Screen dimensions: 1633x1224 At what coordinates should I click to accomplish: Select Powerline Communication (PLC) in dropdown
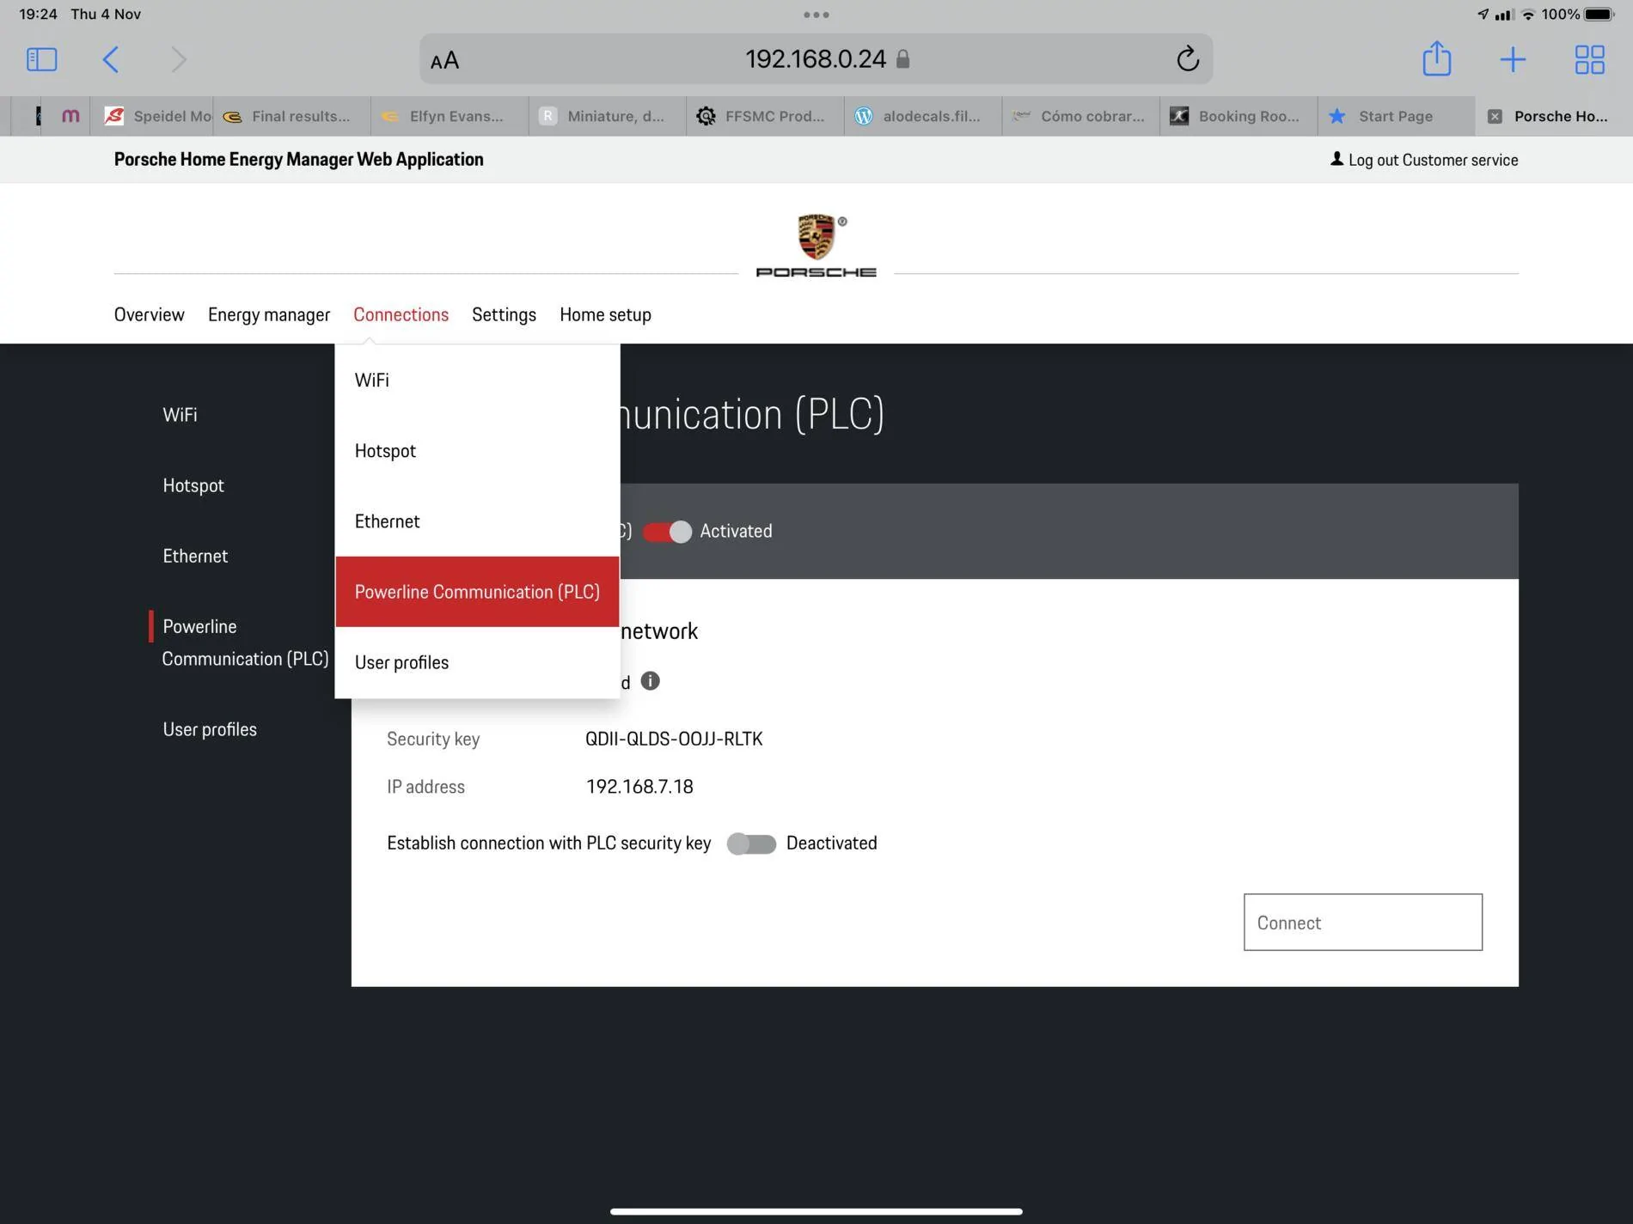coord(477,591)
